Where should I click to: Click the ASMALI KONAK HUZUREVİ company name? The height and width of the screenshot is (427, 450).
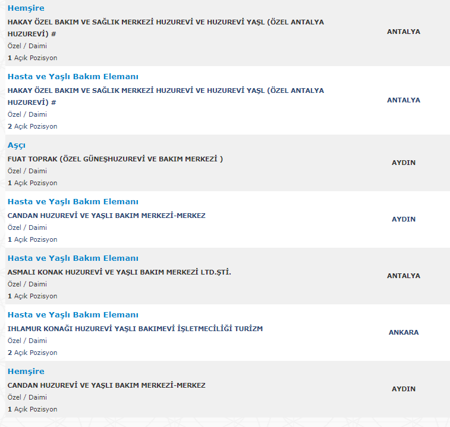[119, 272]
